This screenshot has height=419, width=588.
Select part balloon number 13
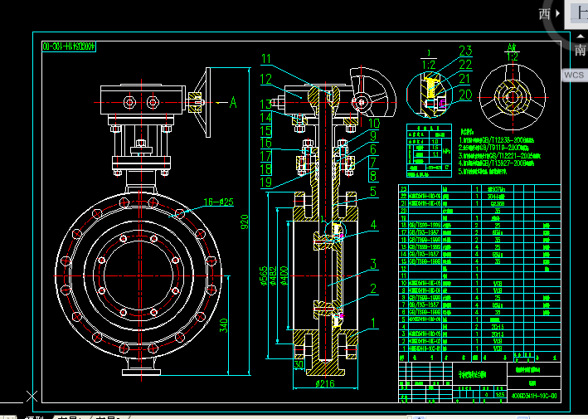click(266, 105)
